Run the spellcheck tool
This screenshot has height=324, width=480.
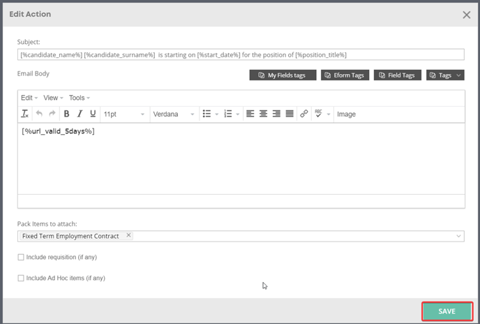point(318,114)
